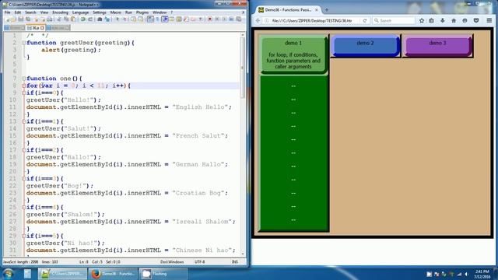Click the Firefox home icon
The width and height of the screenshot is (498, 280).
[454, 21]
